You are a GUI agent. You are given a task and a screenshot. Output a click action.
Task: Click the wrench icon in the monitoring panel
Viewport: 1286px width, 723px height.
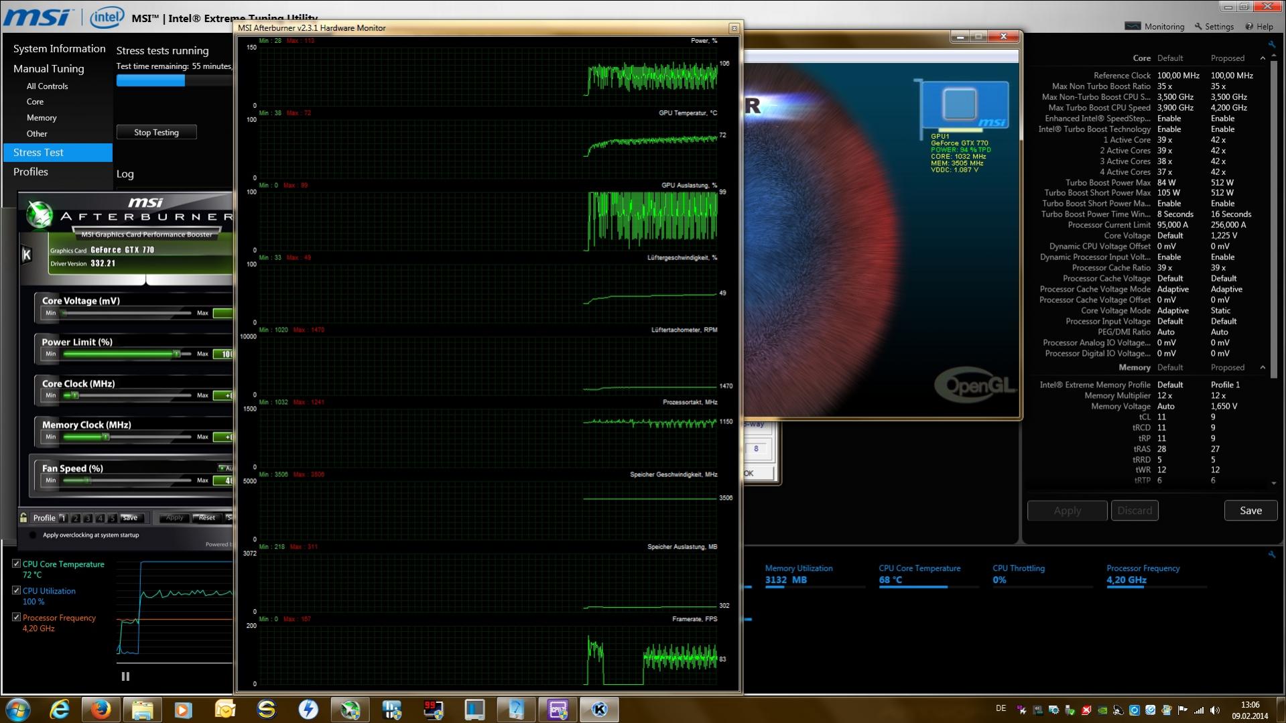(x=1271, y=555)
